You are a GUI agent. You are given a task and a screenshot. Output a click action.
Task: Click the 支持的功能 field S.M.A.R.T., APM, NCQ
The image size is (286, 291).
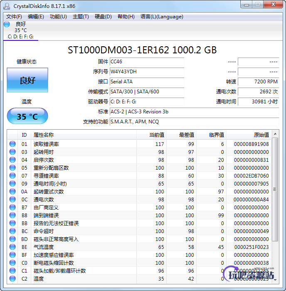(x=194, y=122)
